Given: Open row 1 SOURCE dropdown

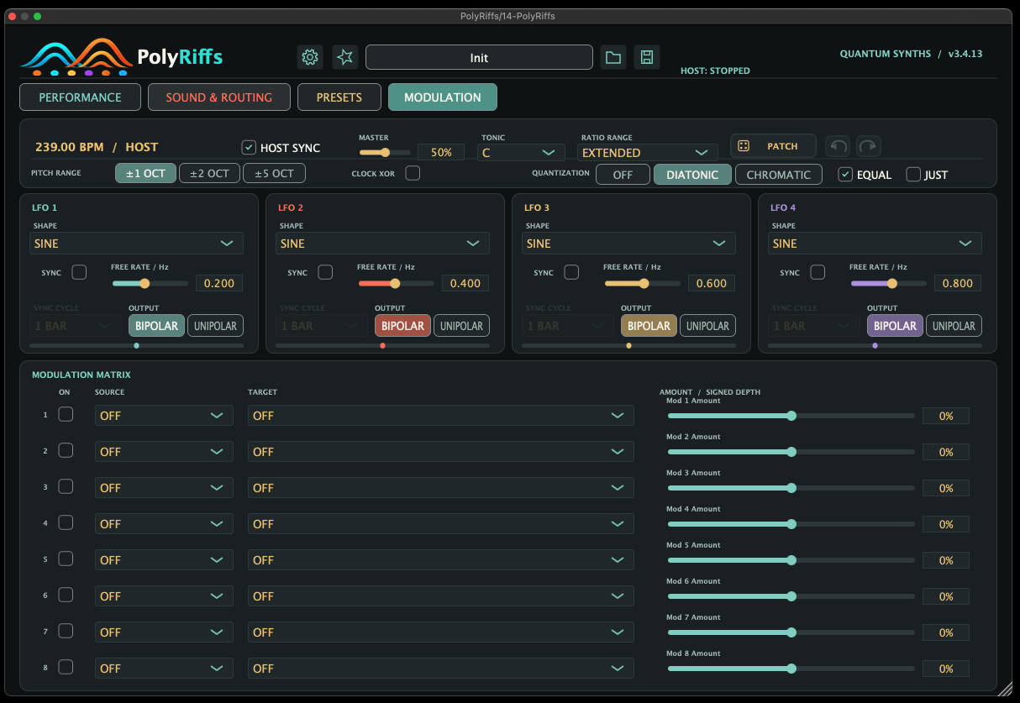Looking at the screenshot, I should 164,416.
